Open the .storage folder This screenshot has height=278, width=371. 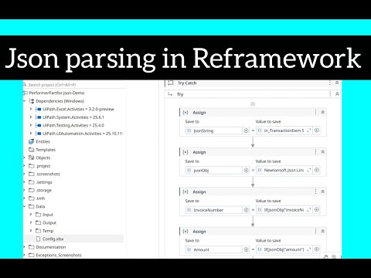tap(43, 190)
